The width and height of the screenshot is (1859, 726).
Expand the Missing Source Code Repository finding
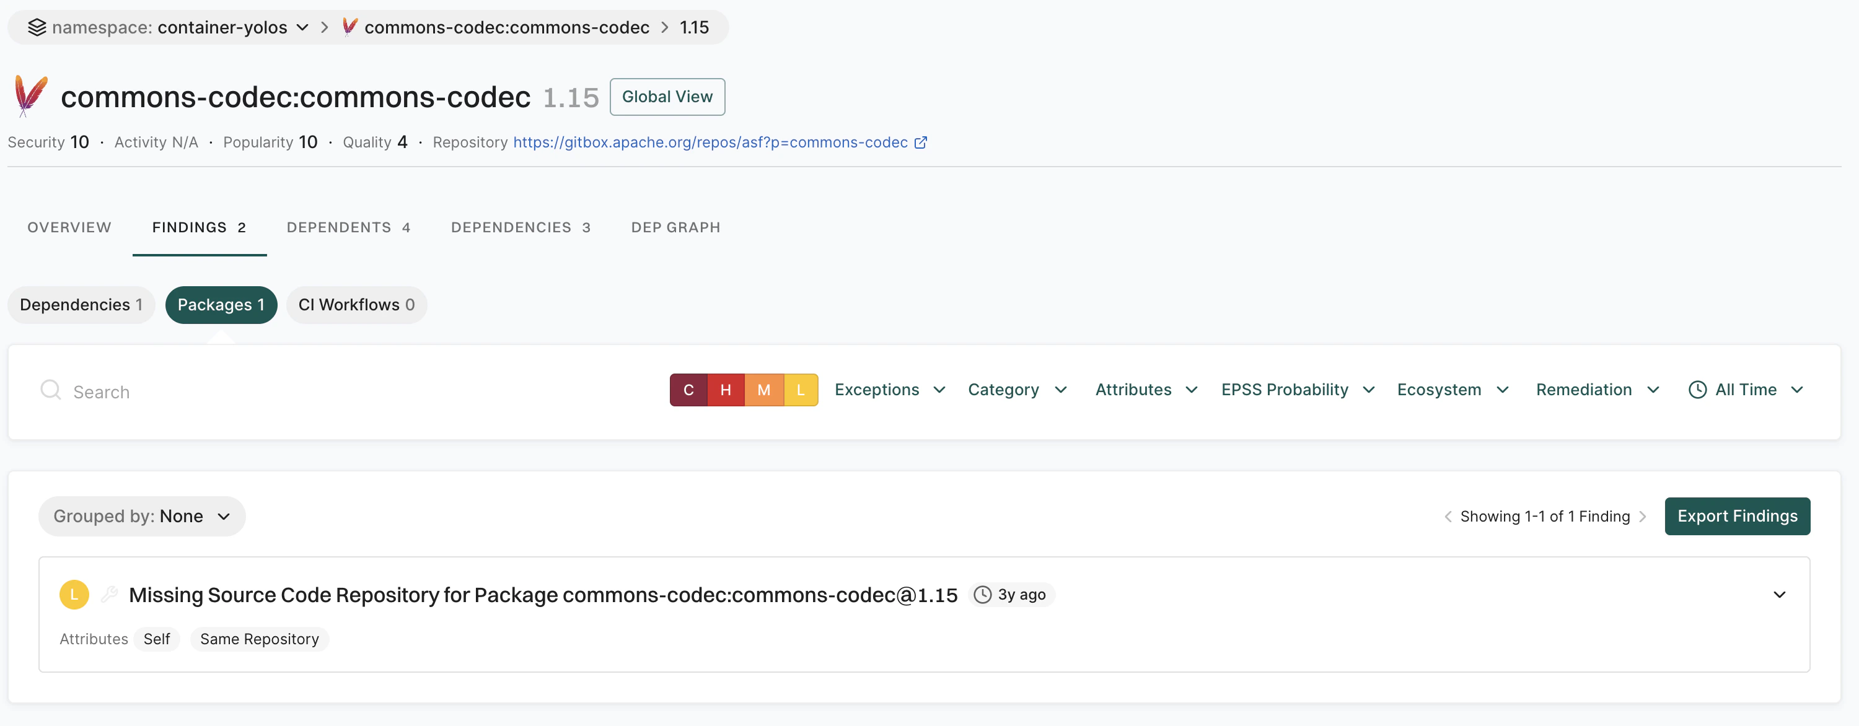[1780, 595]
